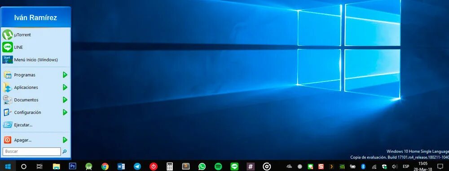
Task: Select Apagar... in the start menu
Action: coord(36,140)
